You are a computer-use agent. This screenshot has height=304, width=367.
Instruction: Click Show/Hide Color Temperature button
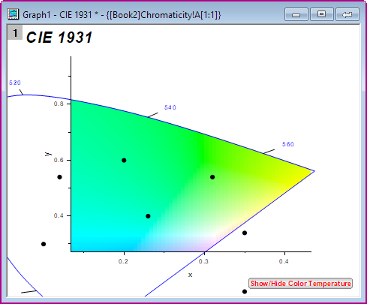point(300,284)
